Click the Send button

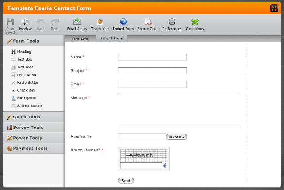pyautogui.click(x=126, y=181)
